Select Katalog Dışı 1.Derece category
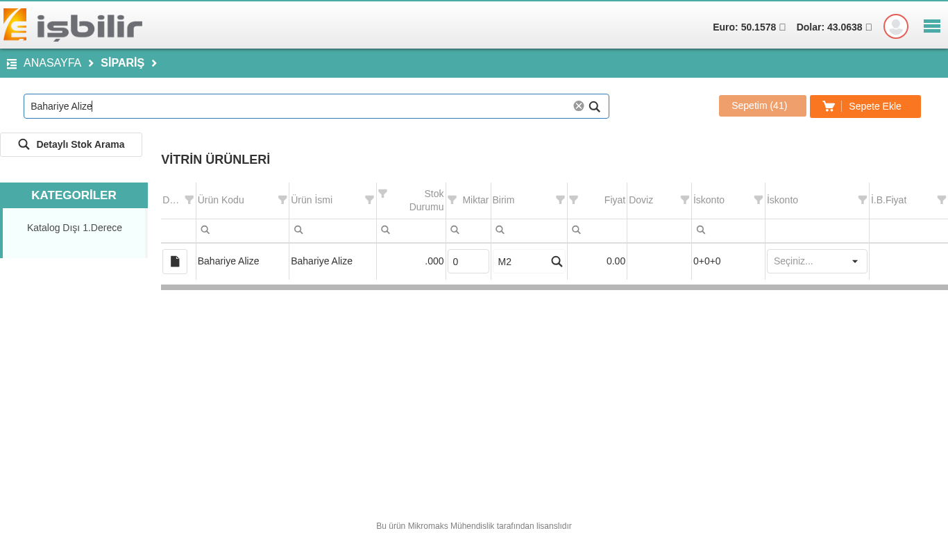 [x=74, y=228]
